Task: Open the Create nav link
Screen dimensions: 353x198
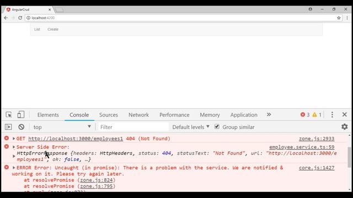Action: tap(53, 29)
